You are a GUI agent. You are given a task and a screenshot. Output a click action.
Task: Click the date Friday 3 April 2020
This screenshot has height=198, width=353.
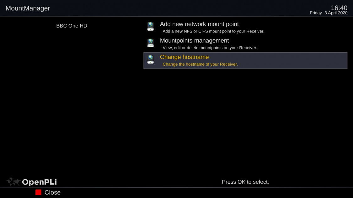click(328, 13)
